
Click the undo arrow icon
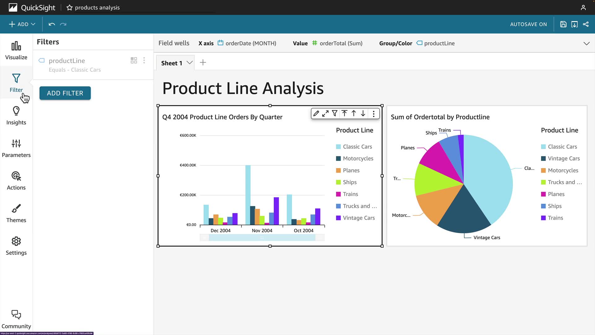(52, 24)
